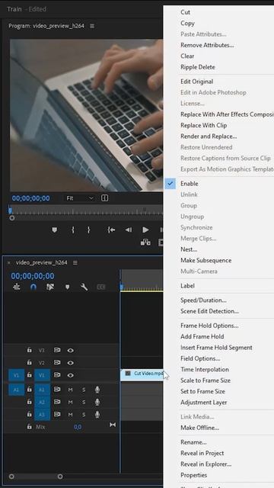Image resolution: width=274 pixels, height=488 pixels.
Task: Click the Program monitor playhead marker
Action: tap(10, 210)
